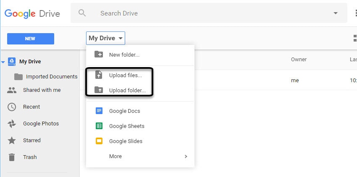Click the Starred star icon
The width and height of the screenshot is (357, 177).
click(12, 141)
